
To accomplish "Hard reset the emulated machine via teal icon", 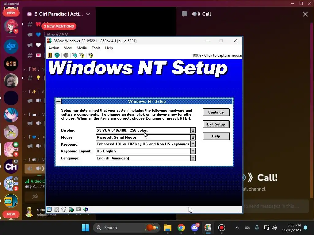I will pyautogui.click(x=57, y=55).
